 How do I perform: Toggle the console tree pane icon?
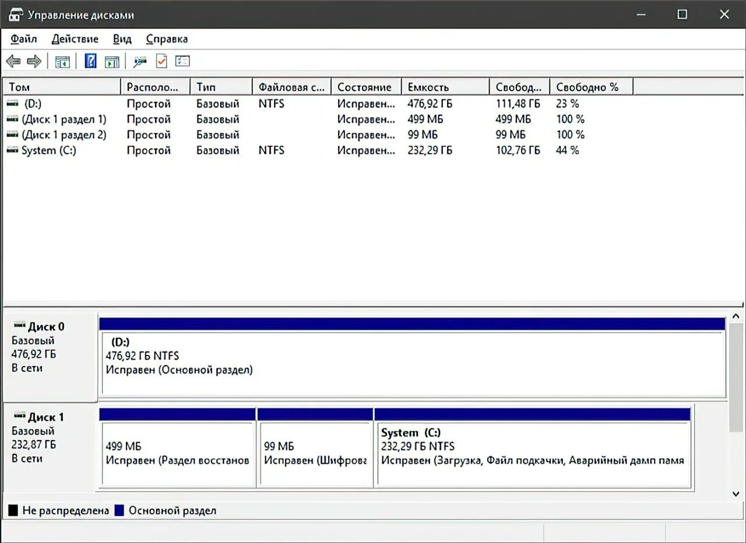(62, 61)
